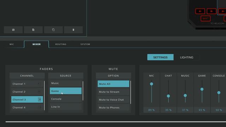Click the CHAT volume slider knob
Viewport: 226px width, 127px height.
click(x=168, y=96)
